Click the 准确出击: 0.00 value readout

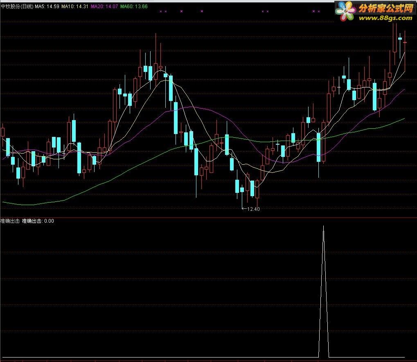pyautogui.click(x=38, y=221)
